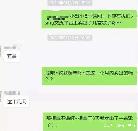Click the 风闻社区@音乐先声 watermark
The image size is (138, 131).
pos(119,125)
